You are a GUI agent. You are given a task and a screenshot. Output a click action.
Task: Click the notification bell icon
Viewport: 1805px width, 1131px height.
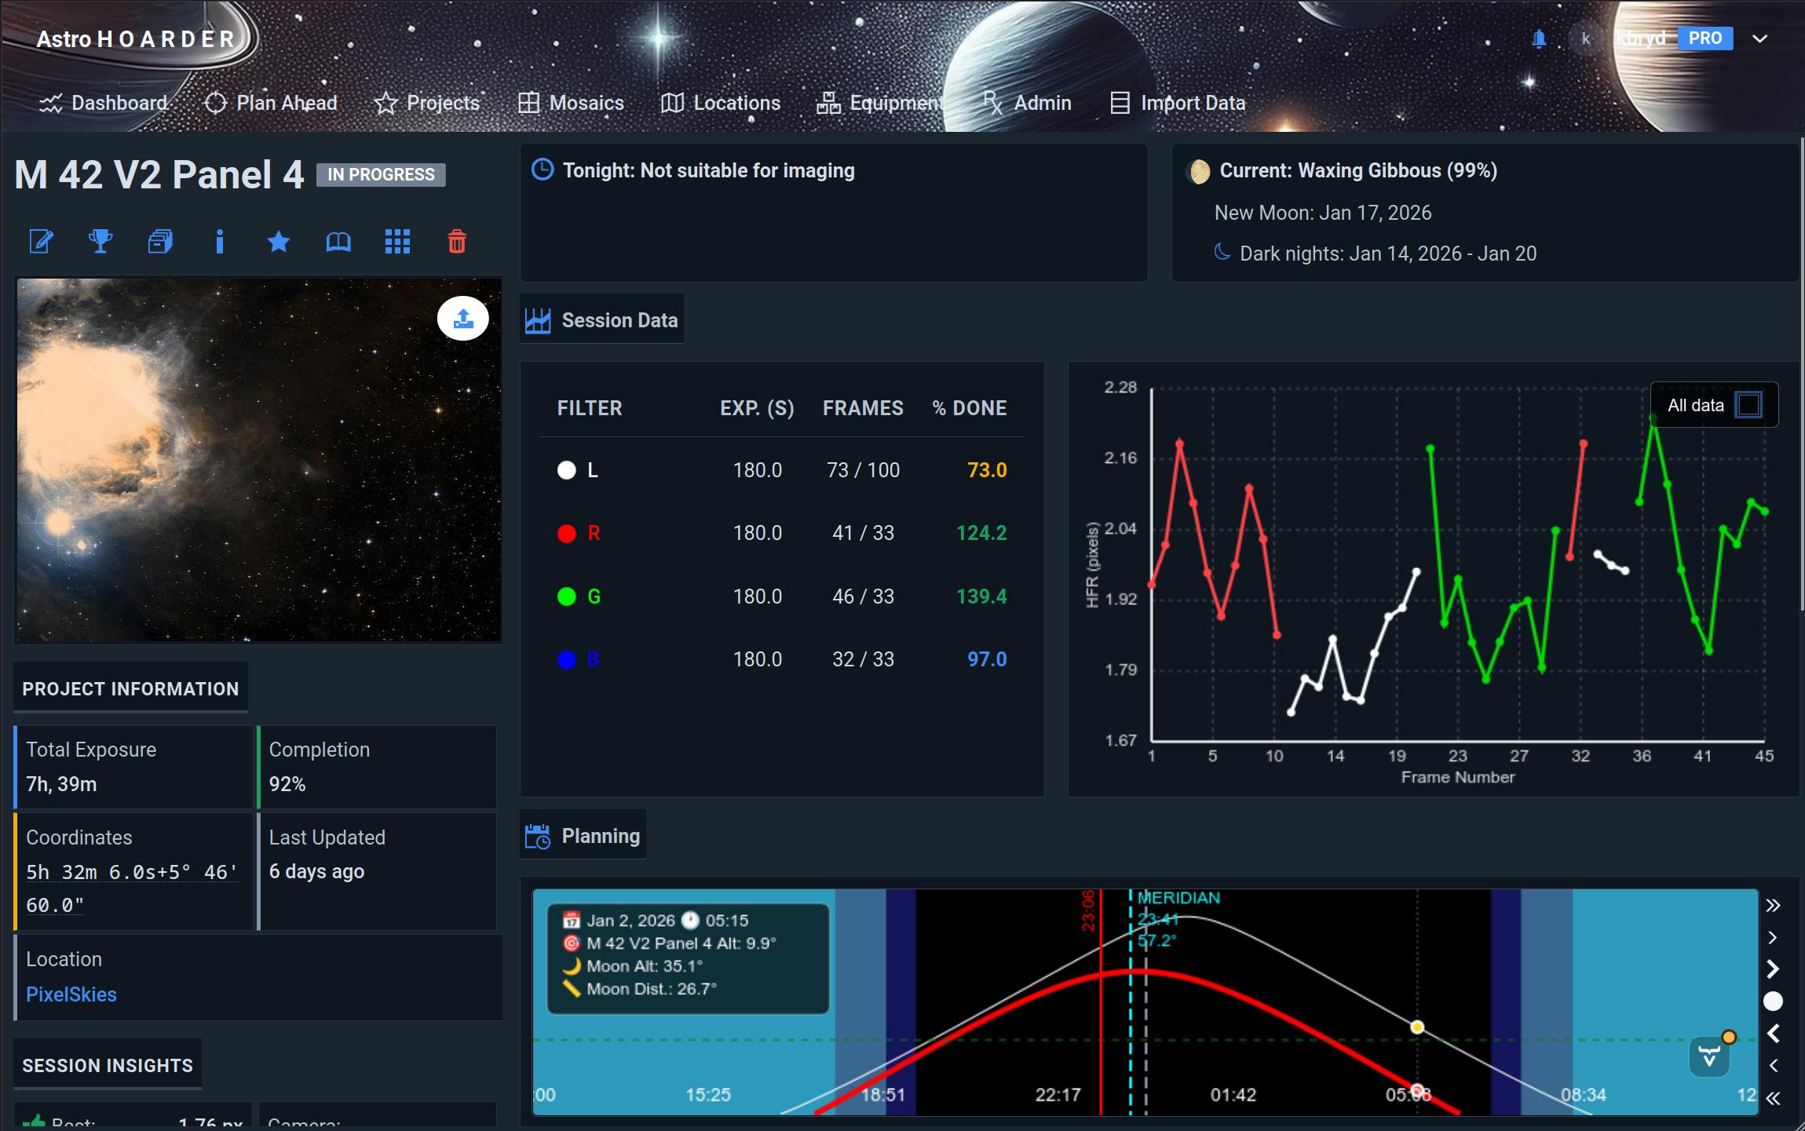pos(1539,38)
